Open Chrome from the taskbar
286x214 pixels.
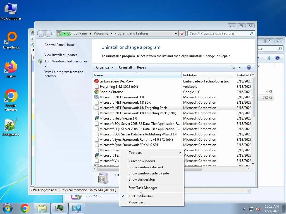point(25,208)
